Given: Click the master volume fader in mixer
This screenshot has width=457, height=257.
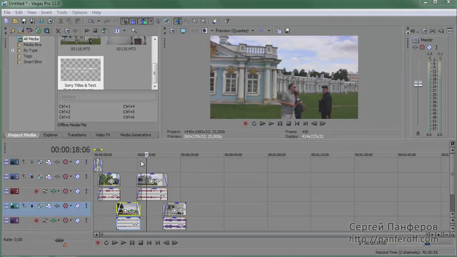Looking at the screenshot, I should pos(418,84).
